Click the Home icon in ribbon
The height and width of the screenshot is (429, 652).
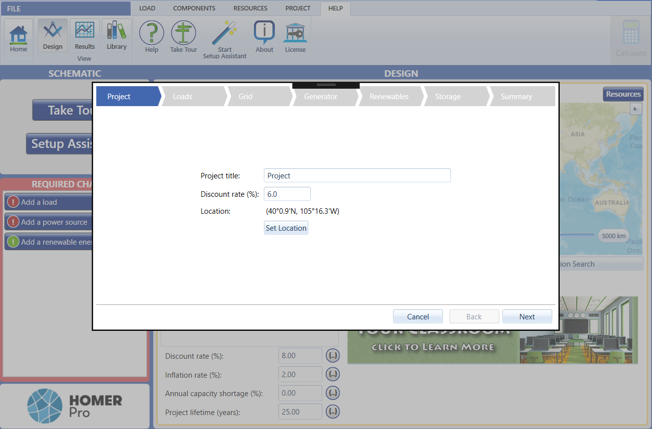(18, 39)
